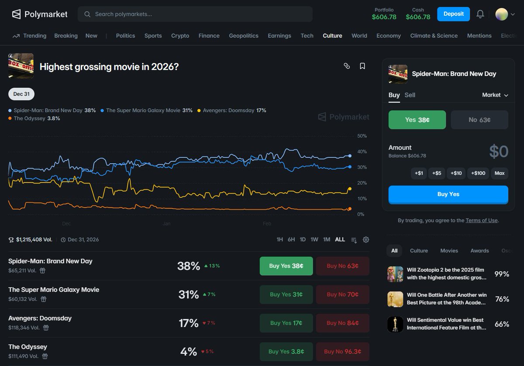The height and width of the screenshot is (366, 524).
Task: Set amount to Max
Action: tap(500, 173)
